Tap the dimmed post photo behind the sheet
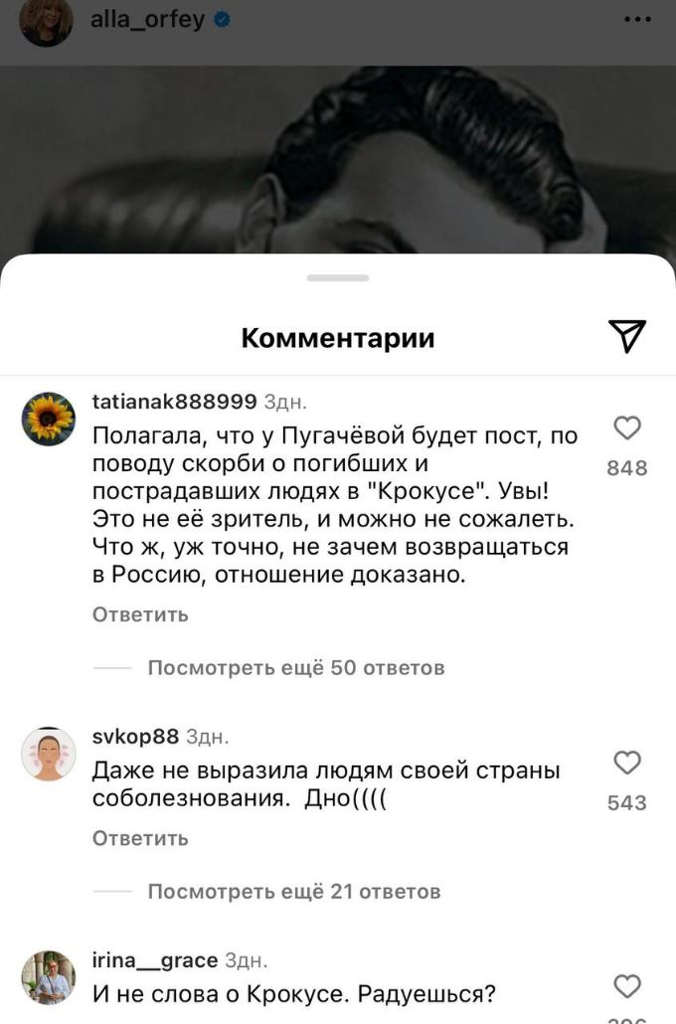This screenshot has width=676, height=1024. click(338, 160)
